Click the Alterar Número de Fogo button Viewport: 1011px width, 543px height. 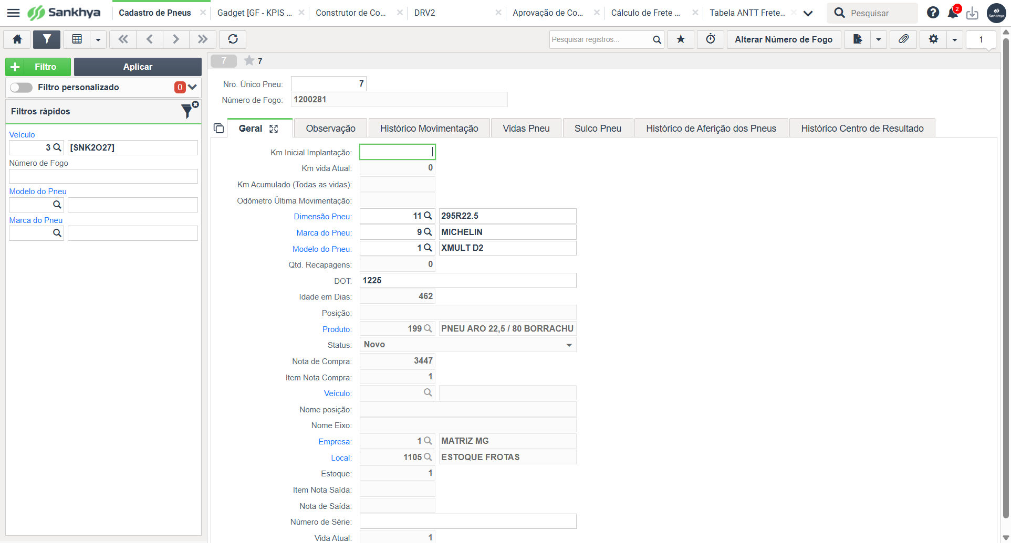(784, 39)
